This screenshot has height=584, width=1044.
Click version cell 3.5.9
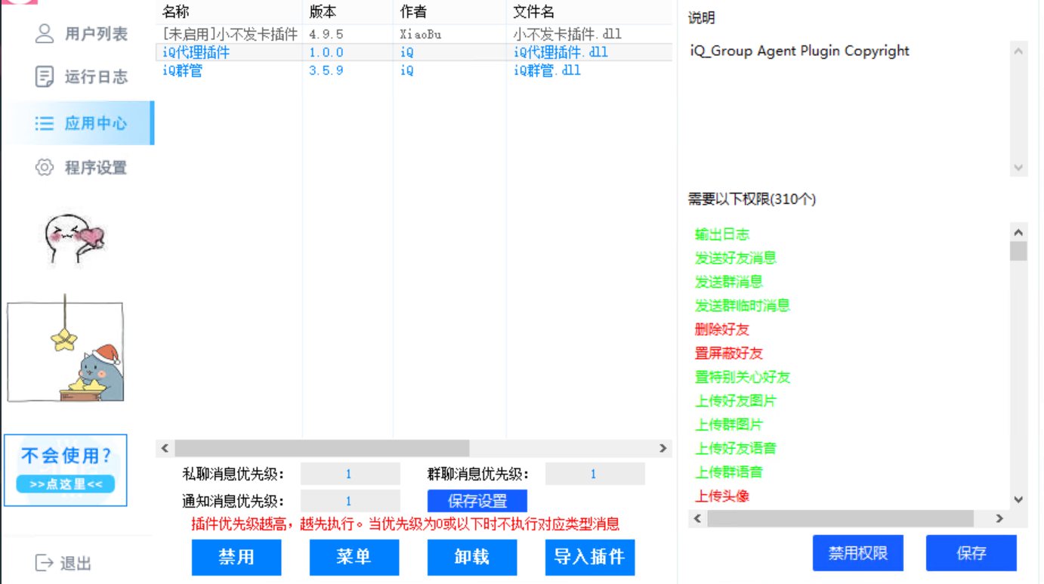(326, 71)
